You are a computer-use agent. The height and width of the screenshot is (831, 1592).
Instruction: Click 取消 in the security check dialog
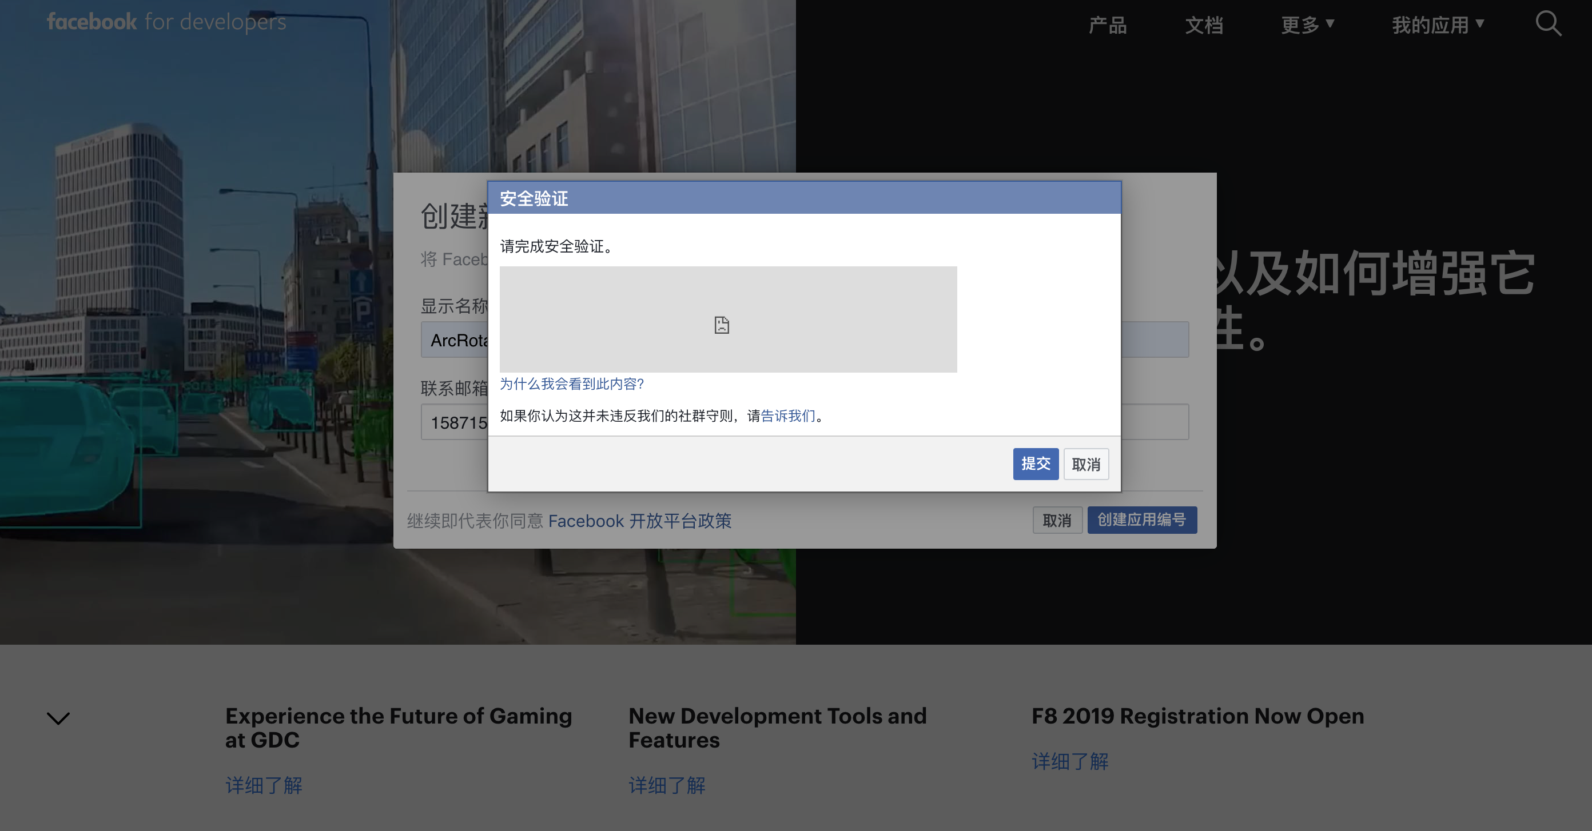pyautogui.click(x=1086, y=464)
